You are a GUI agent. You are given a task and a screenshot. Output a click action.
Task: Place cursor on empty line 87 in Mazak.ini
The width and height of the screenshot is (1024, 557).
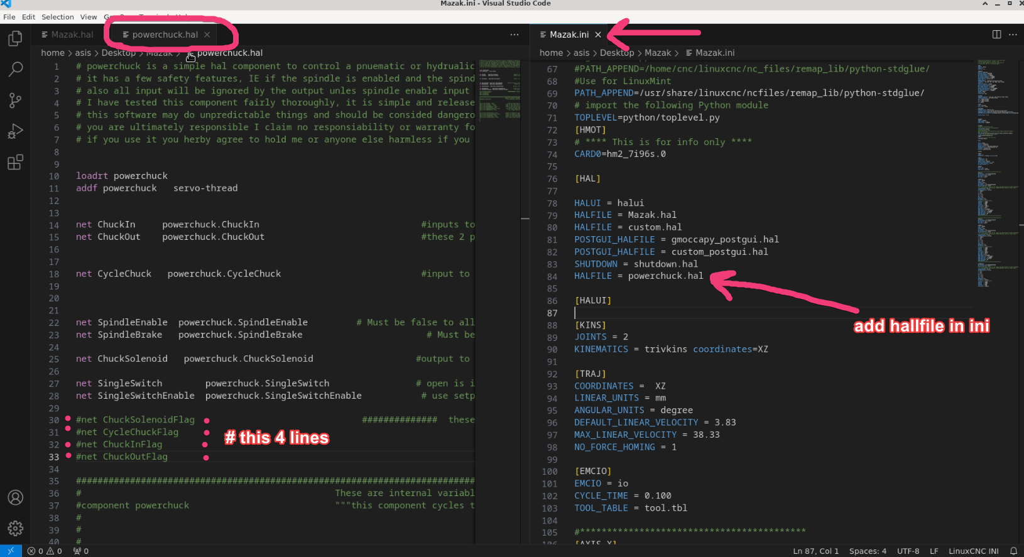(773, 313)
